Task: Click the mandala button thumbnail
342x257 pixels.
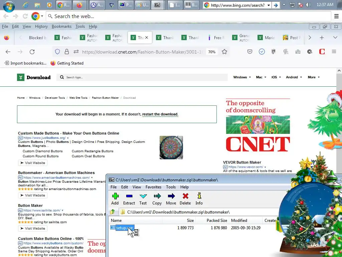Action: click(171, 148)
